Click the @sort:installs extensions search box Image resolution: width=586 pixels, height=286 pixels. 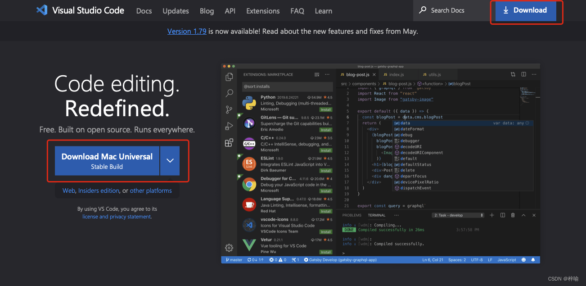(288, 86)
